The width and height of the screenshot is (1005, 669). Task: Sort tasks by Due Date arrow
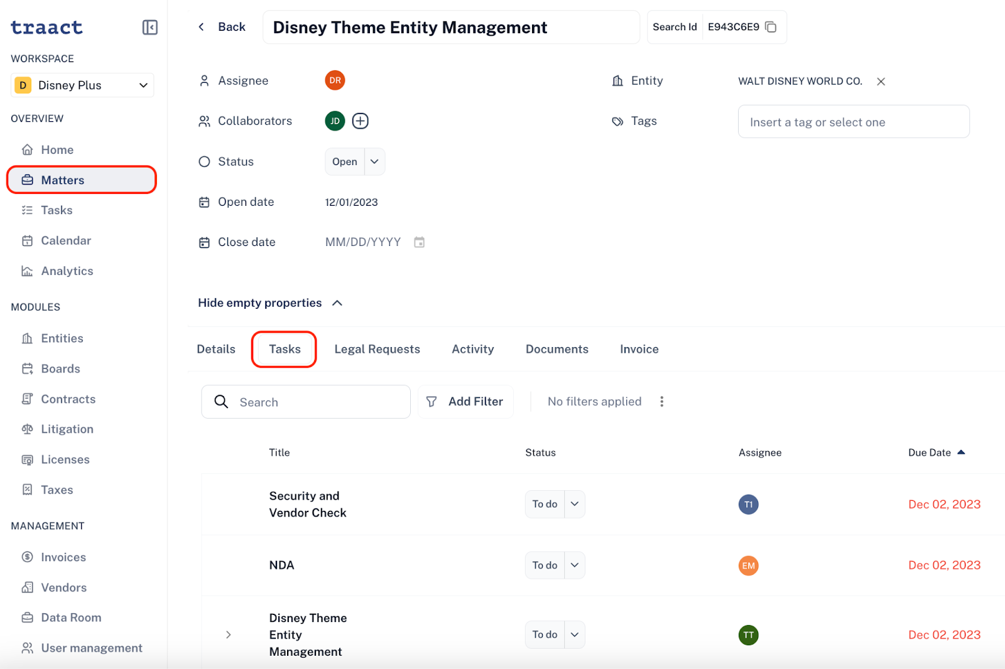pyautogui.click(x=961, y=452)
